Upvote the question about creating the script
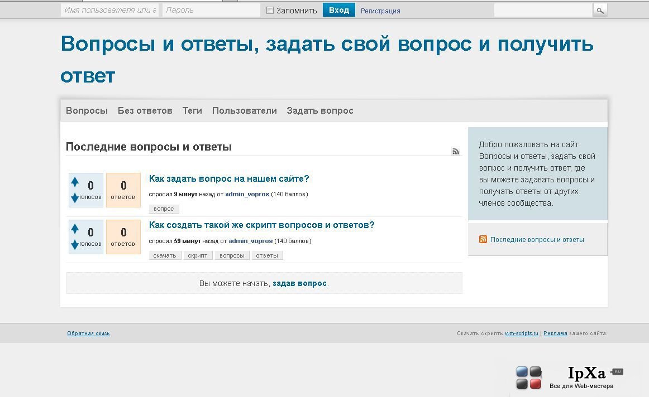The height and width of the screenshot is (397, 649). tap(75, 229)
